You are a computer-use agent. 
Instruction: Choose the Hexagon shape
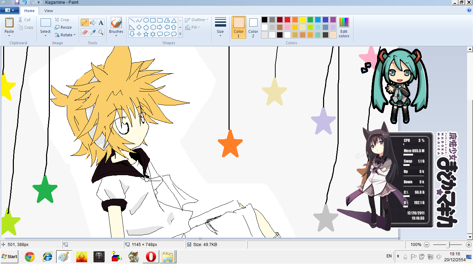click(153, 27)
